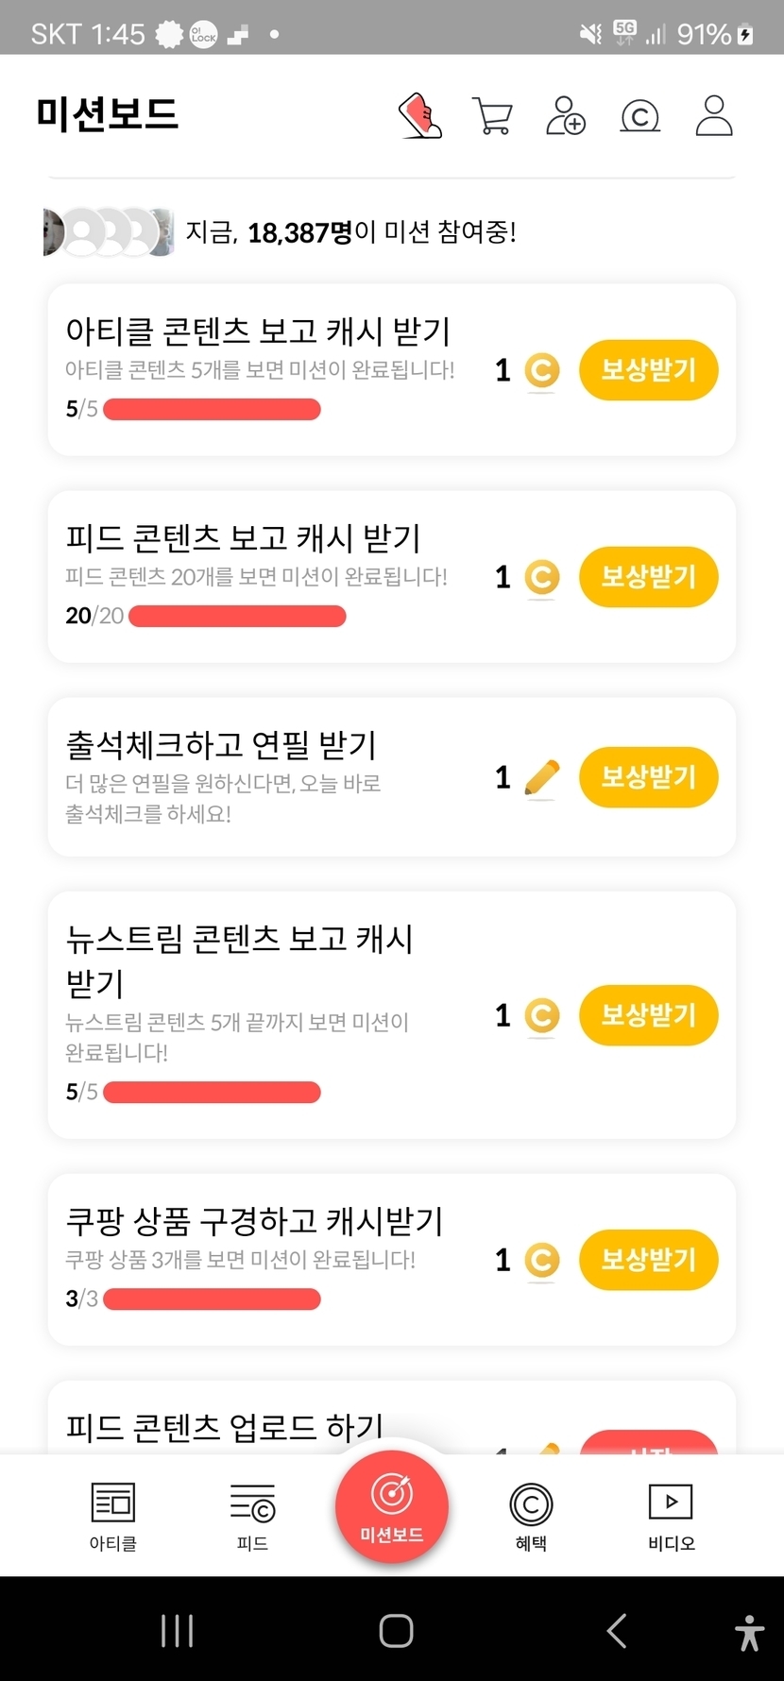Tap the participant avatars thumbnail
This screenshot has width=784, height=1681.
109,232
